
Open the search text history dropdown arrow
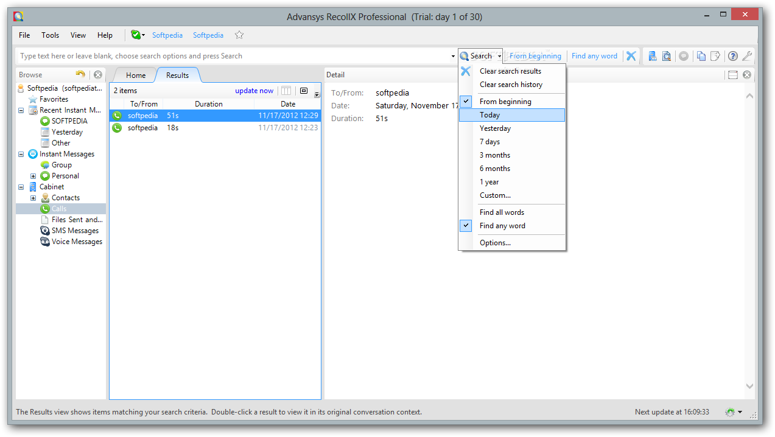click(453, 56)
